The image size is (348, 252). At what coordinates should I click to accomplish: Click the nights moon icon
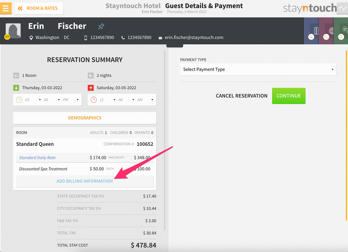point(90,76)
